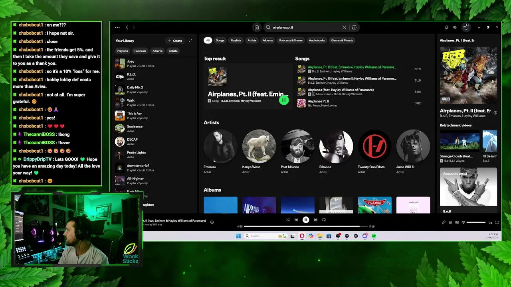
Task: Skip to the next track
Action: click(315, 220)
